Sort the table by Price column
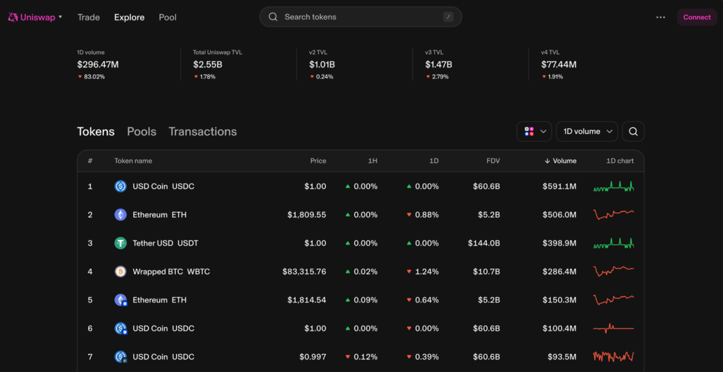The height and width of the screenshot is (372, 723). click(x=318, y=161)
